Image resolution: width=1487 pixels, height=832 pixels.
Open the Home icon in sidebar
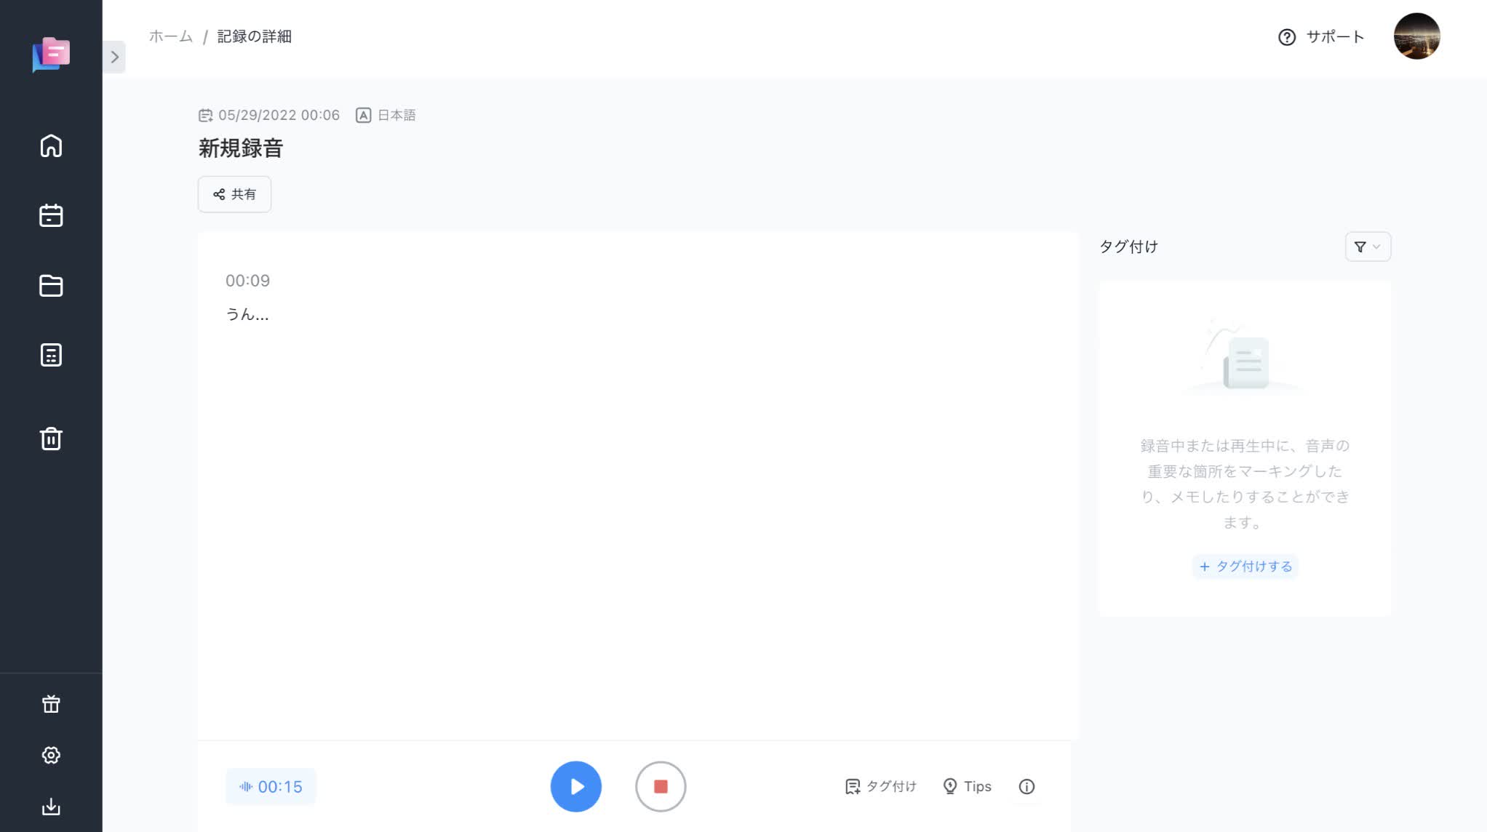click(51, 146)
